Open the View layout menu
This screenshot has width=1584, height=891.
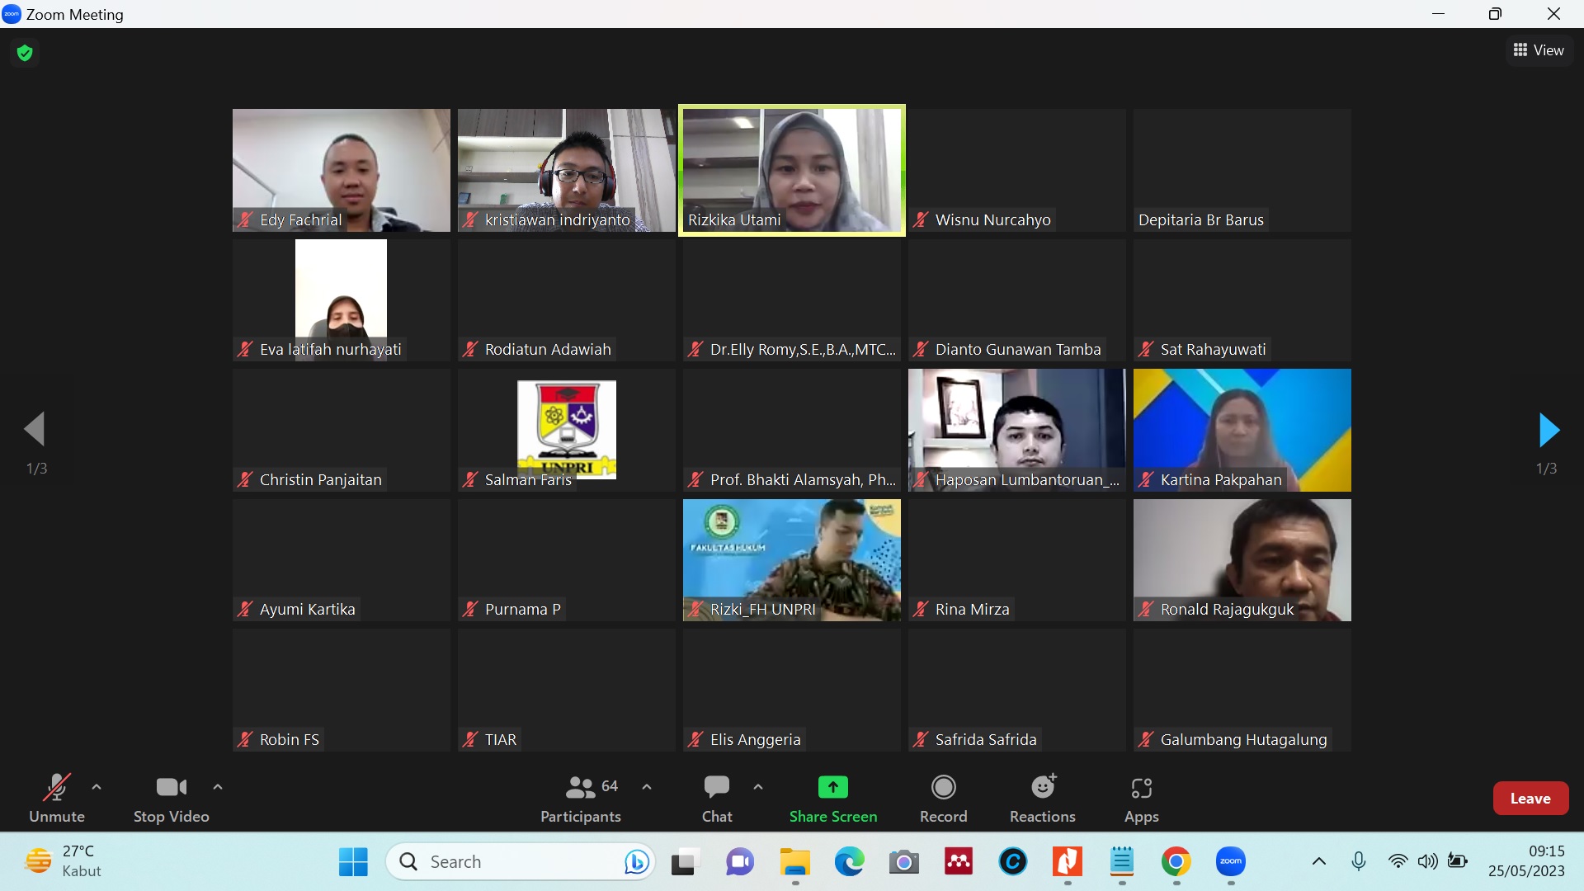(x=1539, y=50)
